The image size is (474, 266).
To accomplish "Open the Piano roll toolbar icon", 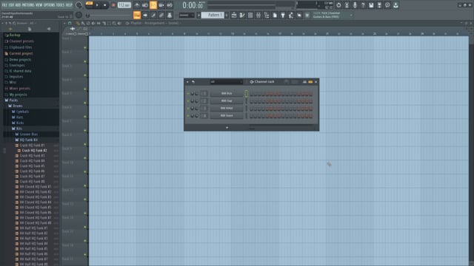I will (242, 16).
